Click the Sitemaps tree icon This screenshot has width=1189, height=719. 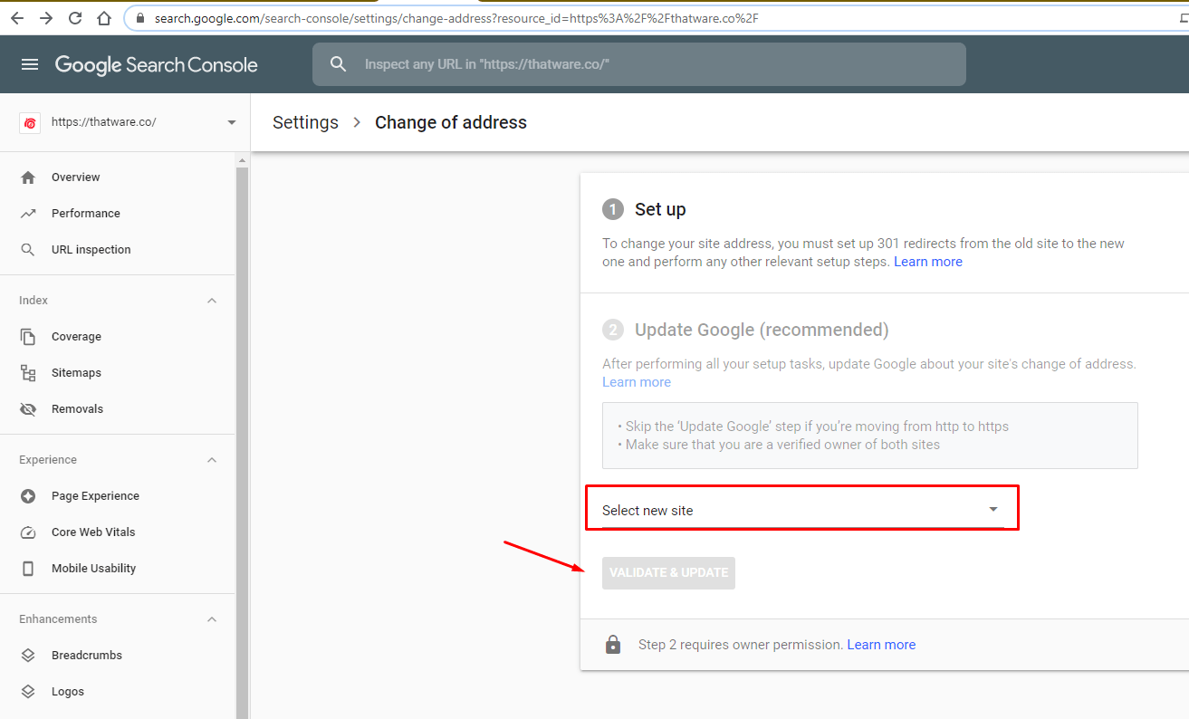pos(28,373)
